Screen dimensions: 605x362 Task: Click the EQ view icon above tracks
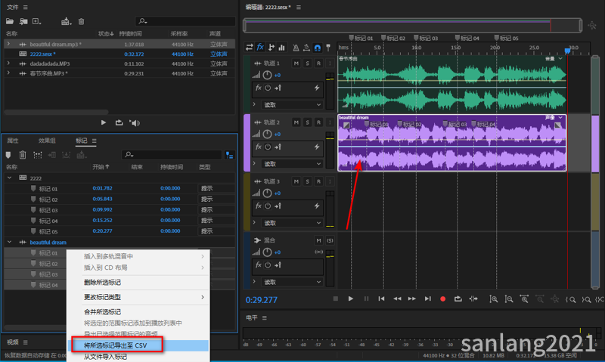click(x=282, y=48)
